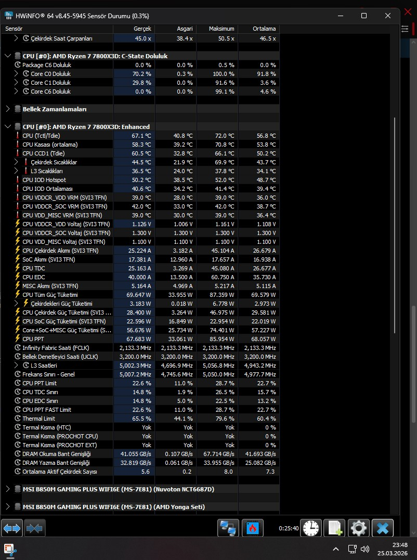Click the clock icon of Thermal Limit row
The height and width of the screenshot is (560, 417).
(18, 418)
